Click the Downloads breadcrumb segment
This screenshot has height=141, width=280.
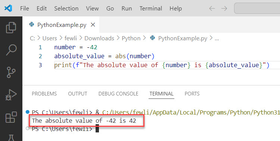(99, 38)
